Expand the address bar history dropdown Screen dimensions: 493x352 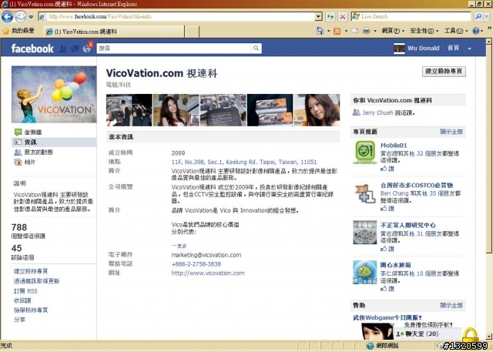click(318, 16)
